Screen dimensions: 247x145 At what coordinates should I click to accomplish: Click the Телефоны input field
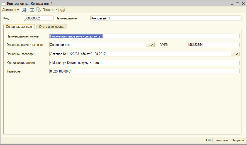pyautogui.click(x=144, y=71)
